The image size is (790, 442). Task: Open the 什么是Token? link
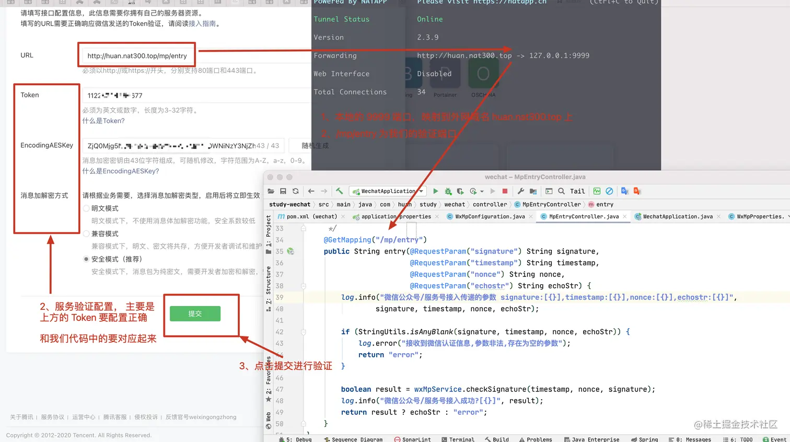[x=103, y=121]
